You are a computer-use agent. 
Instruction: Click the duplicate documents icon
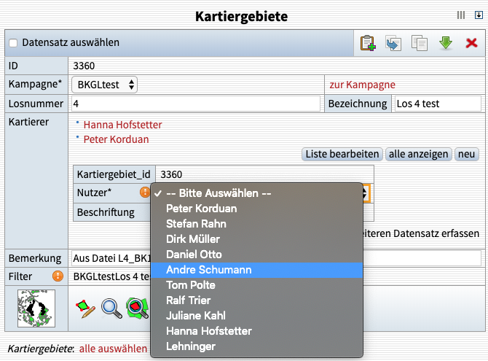tap(420, 43)
